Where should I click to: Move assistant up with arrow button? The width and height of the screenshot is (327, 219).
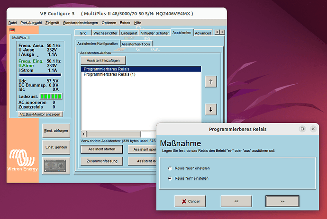[x=211, y=82]
